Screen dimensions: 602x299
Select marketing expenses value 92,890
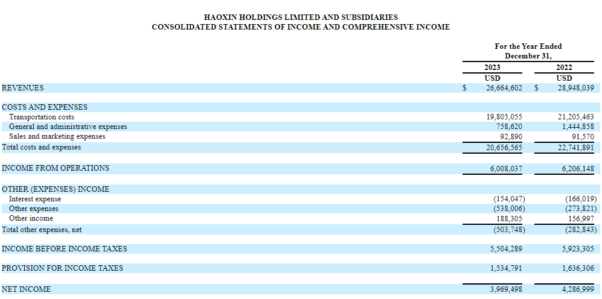[x=511, y=136]
